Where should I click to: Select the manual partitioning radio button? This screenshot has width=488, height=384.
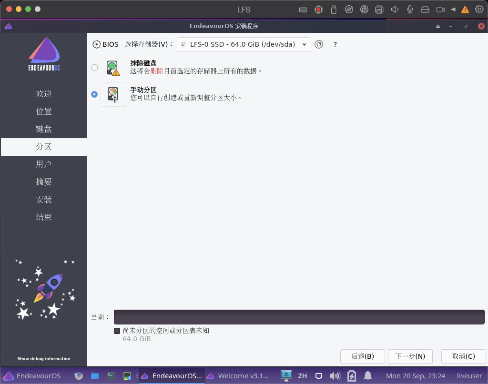pyautogui.click(x=94, y=94)
